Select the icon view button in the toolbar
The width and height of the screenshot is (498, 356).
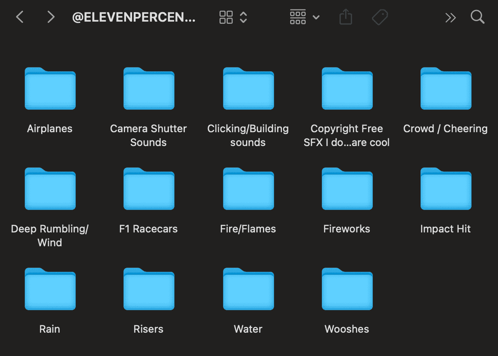click(x=226, y=17)
